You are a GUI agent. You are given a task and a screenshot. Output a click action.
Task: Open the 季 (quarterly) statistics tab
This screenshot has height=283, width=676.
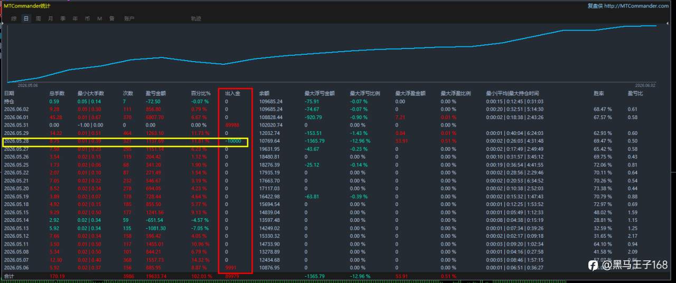pos(63,18)
